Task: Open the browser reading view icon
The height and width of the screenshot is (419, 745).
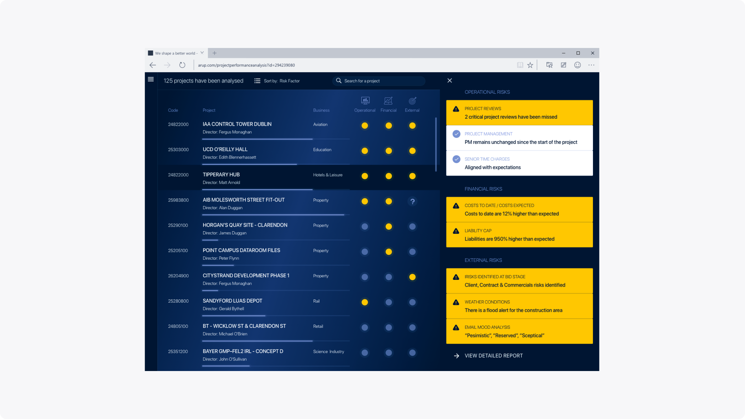Action: tap(520, 65)
